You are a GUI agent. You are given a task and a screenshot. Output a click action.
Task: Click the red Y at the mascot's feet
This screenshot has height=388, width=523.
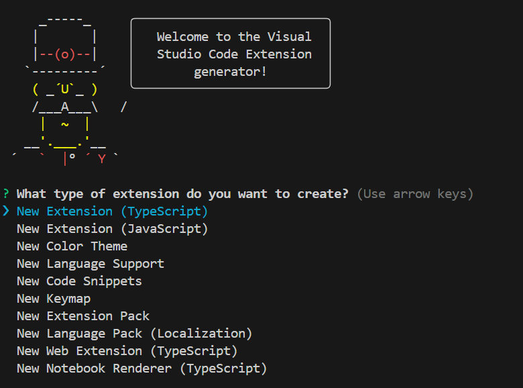click(102, 159)
